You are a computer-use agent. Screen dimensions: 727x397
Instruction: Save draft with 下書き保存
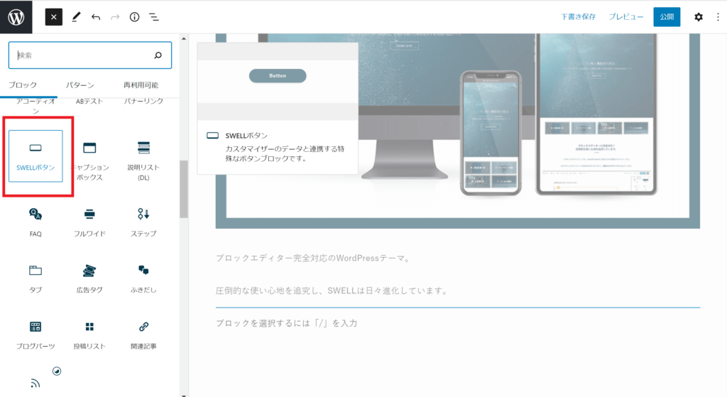578,17
